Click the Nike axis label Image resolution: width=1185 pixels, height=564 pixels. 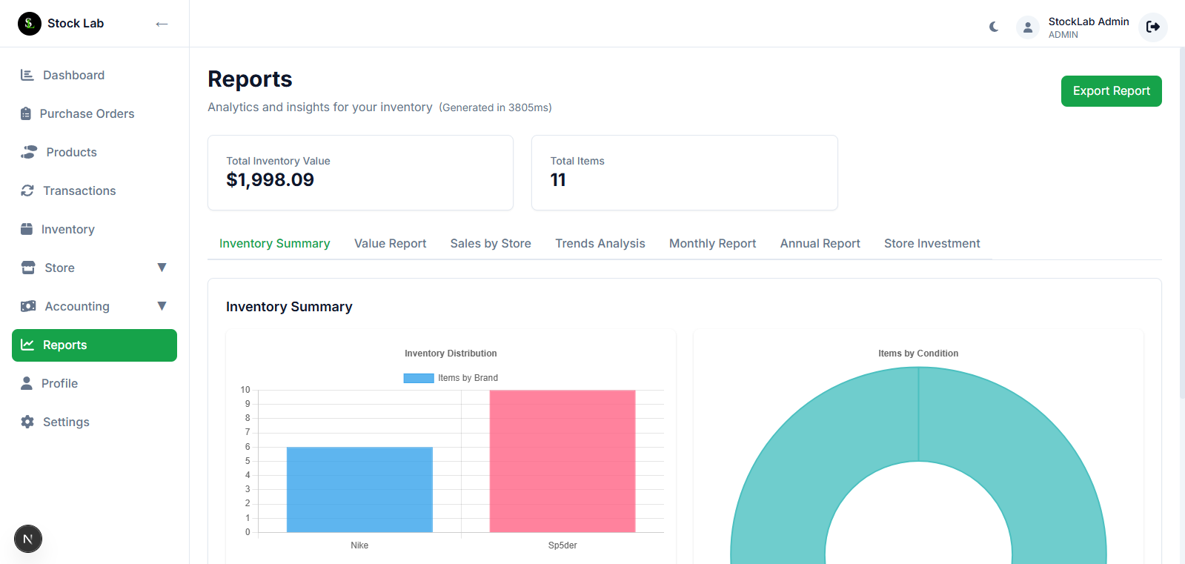click(x=359, y=545)
